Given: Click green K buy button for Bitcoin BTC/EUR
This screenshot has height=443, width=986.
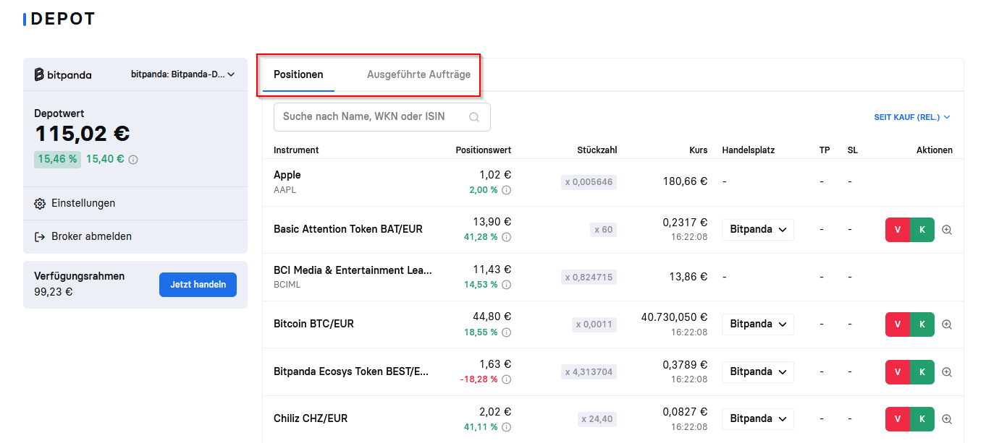Looking at the screenshot, I should point(922,324).
